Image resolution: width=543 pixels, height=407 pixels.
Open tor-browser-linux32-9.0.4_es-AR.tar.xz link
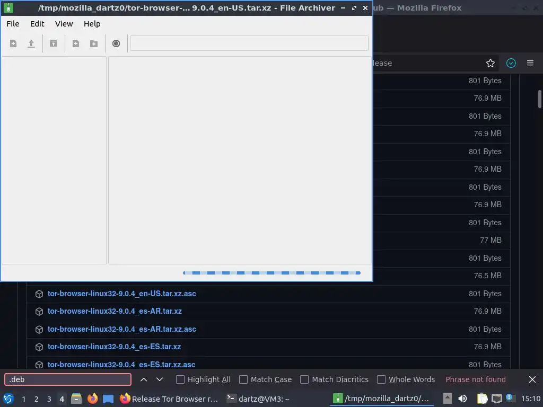click(x=115, y=311)
